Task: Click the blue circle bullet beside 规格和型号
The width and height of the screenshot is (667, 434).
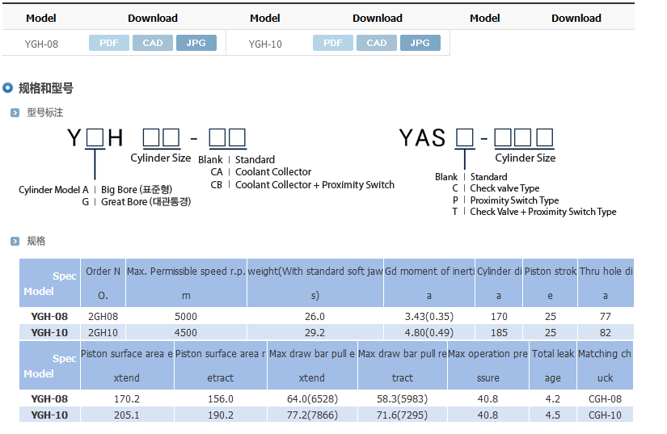Action: [x=7, y=88]
